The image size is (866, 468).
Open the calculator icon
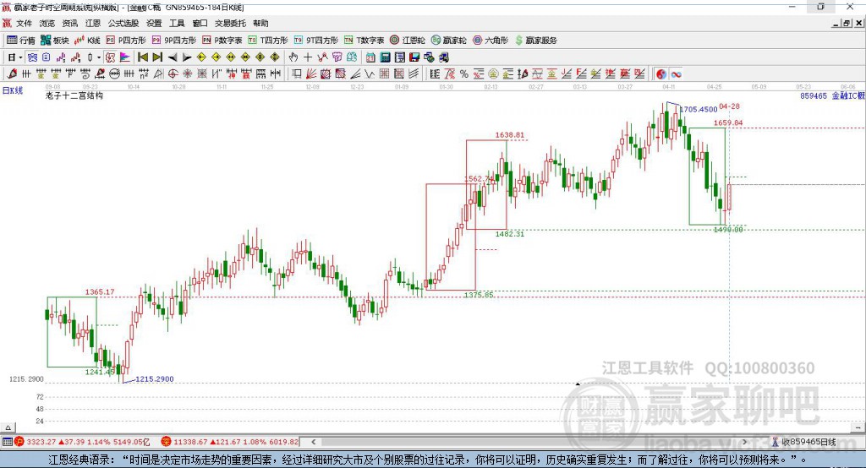pos(385,57)
